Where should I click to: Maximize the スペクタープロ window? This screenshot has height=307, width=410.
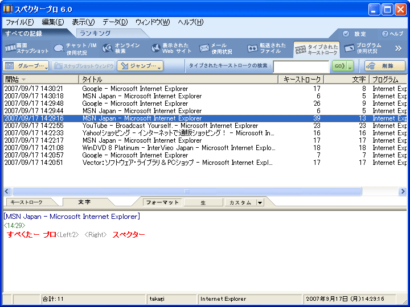pos(387,10)
